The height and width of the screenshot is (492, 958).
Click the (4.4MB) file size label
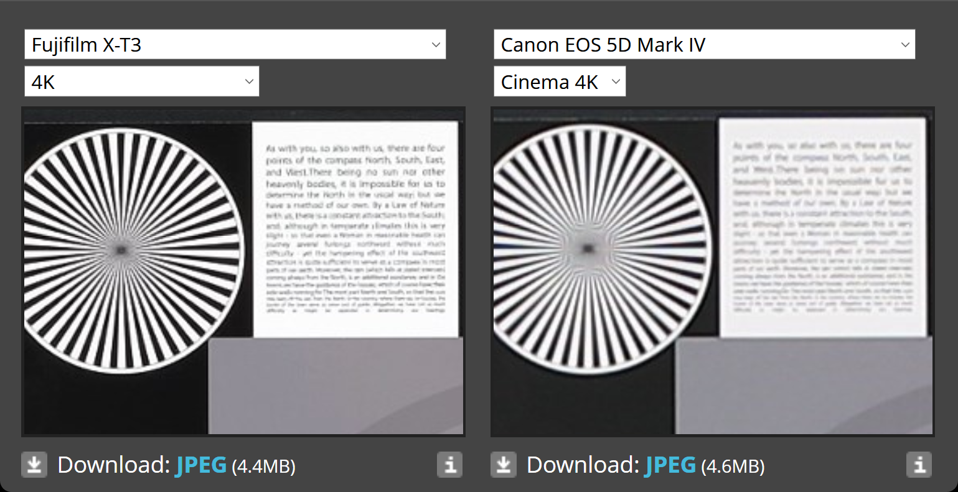263,466
